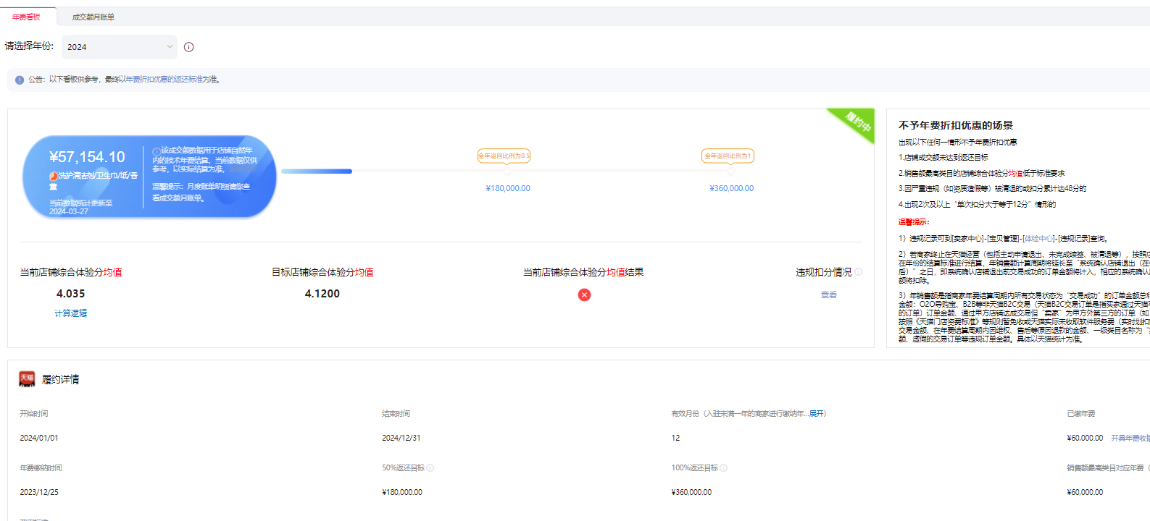
Task: Click the ¥57,154.10 sales amount
Action: click(x=87, y=157)
